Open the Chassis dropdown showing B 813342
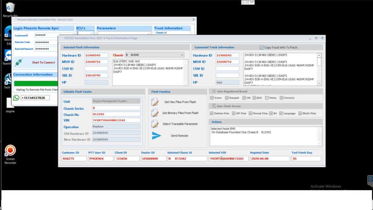 click(155, 55)
